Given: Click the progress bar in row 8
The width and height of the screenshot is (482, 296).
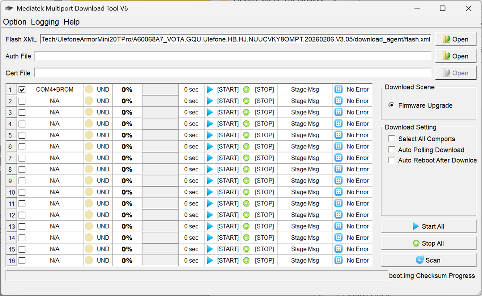Looking at the screenshot, I should [160, 169].
